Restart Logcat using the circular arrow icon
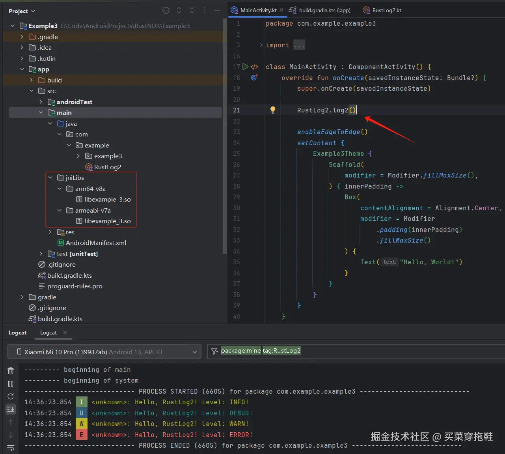Screen dimensions: 505x454 (11, 396)
